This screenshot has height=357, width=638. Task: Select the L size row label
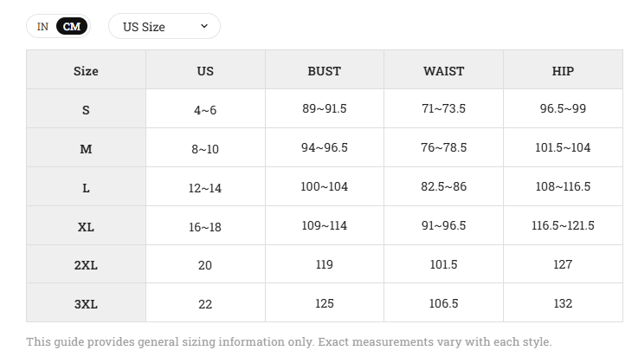(86, 188)
